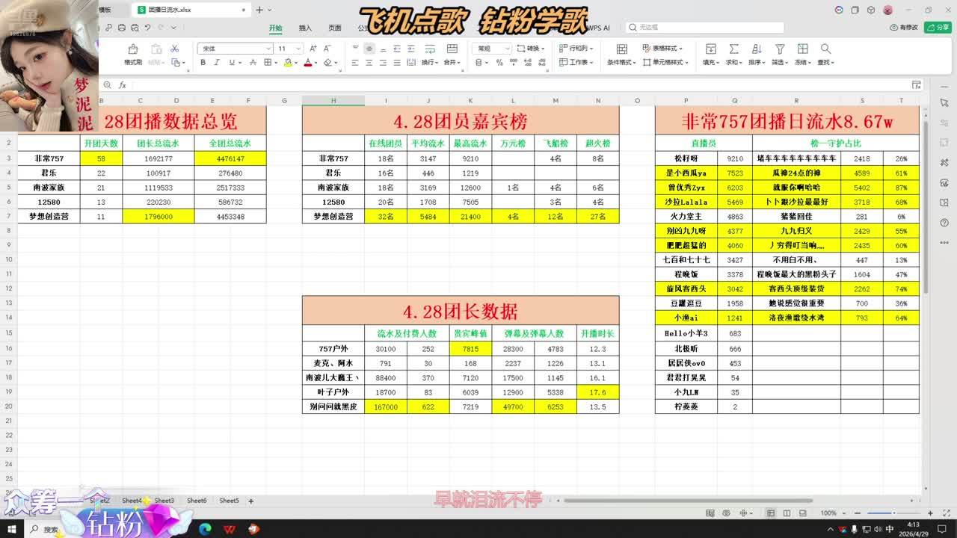This screenshot has width=957, height=538.
Task: Click the Format Painter (格式刷) icon
Action: (x=132, y=49)
